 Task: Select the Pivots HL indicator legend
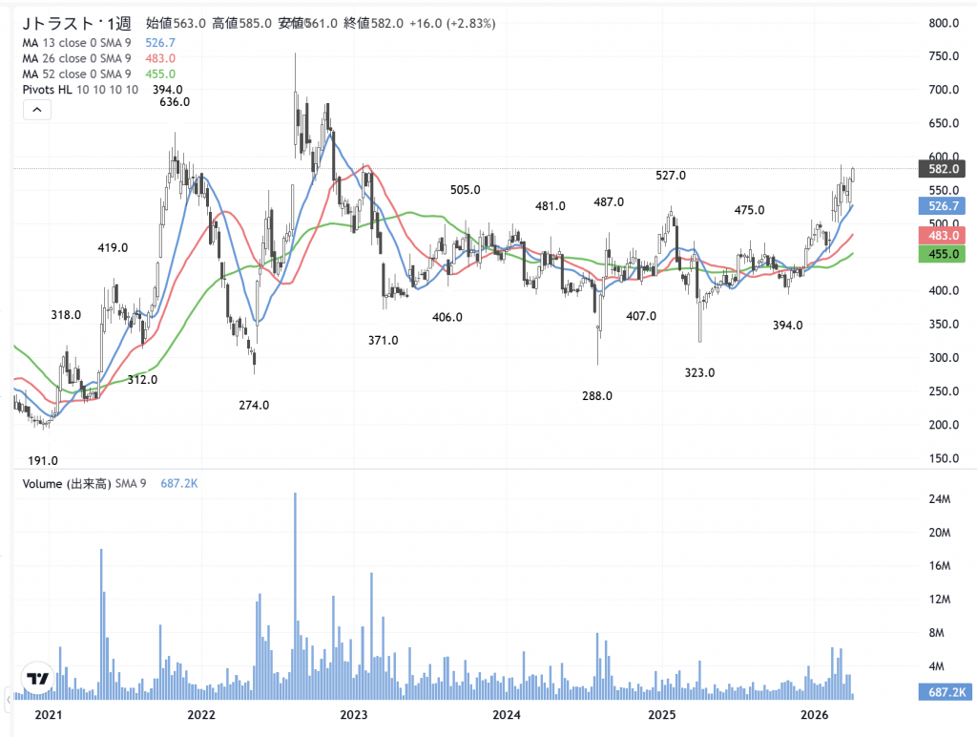point(80,90)
